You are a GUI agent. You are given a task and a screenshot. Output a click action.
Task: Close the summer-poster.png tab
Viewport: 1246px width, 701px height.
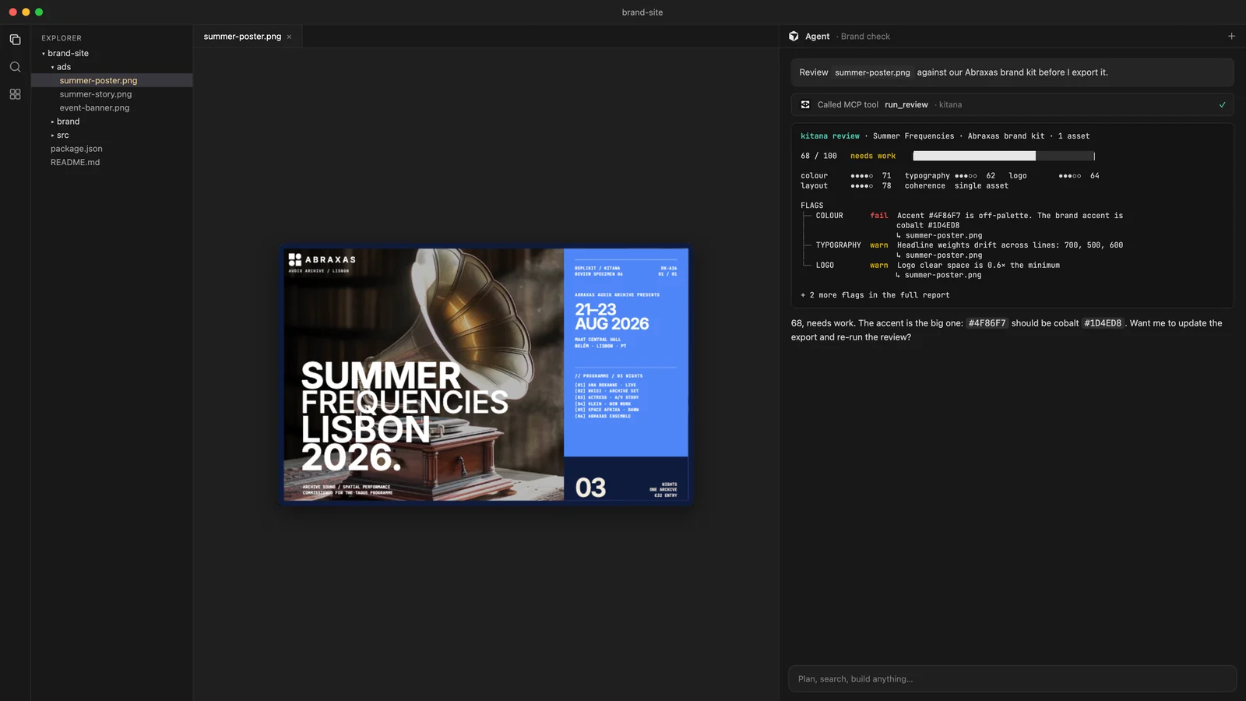coord(289,37)
